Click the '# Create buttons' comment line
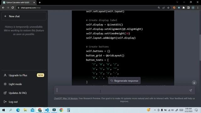Screen dimensions: 201x113 [x=97, y=47]
